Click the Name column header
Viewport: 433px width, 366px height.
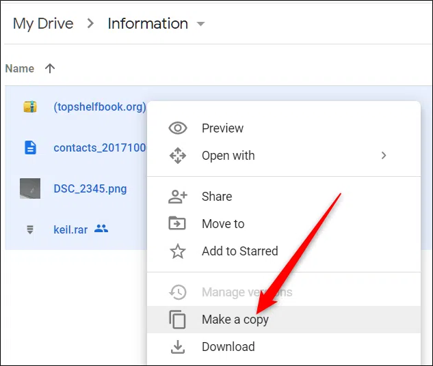(x=19, y=68)
